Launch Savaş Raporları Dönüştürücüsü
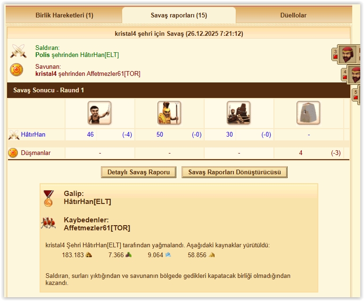 [x=234, y=172]
